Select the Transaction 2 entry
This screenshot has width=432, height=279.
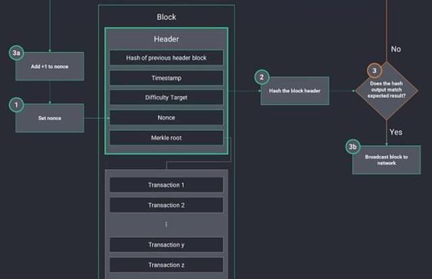[x=166, y=205]
